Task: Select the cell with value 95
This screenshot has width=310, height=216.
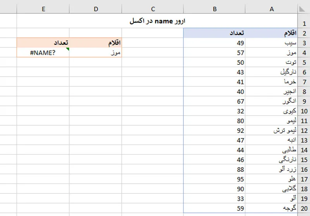Action: tap(215, 179)
